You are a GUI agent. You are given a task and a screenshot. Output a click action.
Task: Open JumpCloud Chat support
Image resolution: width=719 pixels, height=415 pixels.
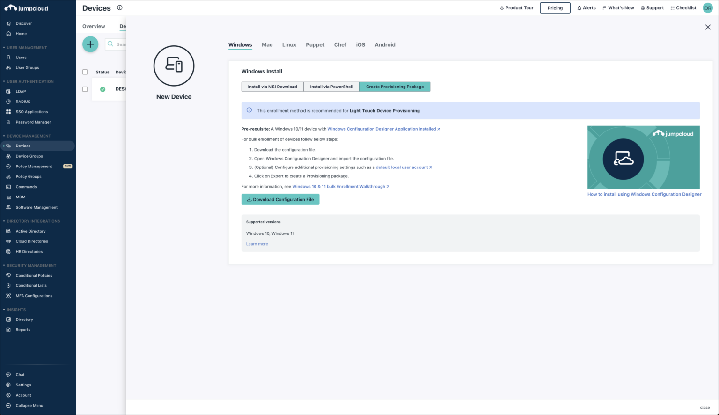(20, 374)
